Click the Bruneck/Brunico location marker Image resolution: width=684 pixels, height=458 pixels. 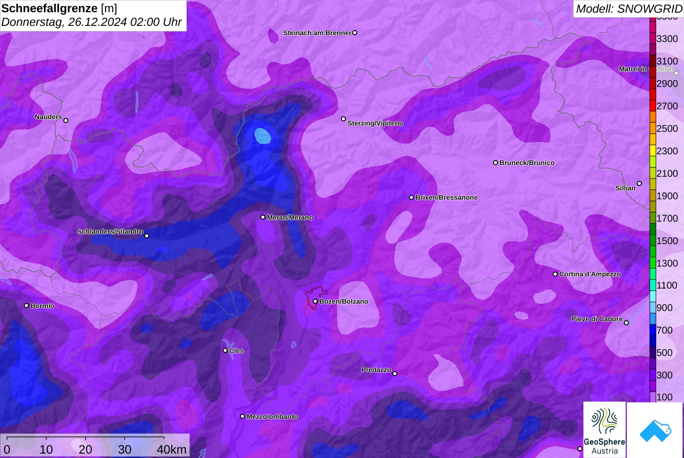tap(495, 163)
